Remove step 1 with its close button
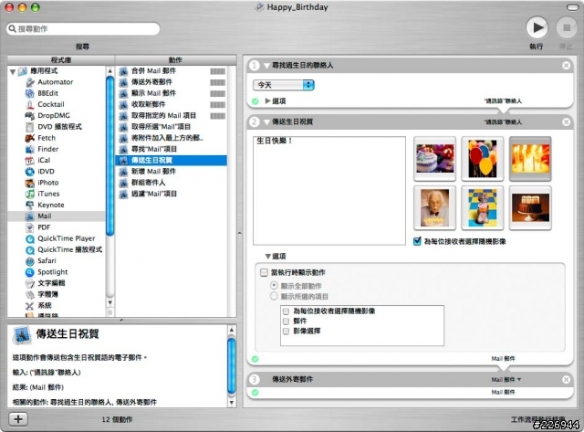 click(566, 66)
